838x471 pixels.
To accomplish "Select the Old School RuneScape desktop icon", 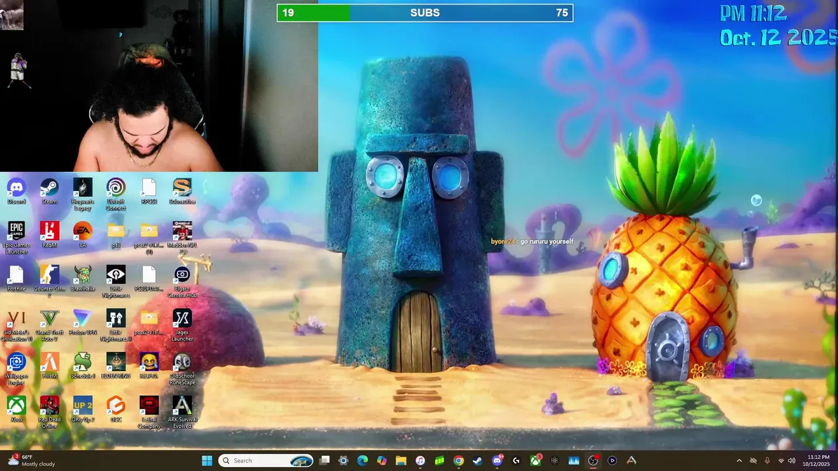I will (182, 369).
